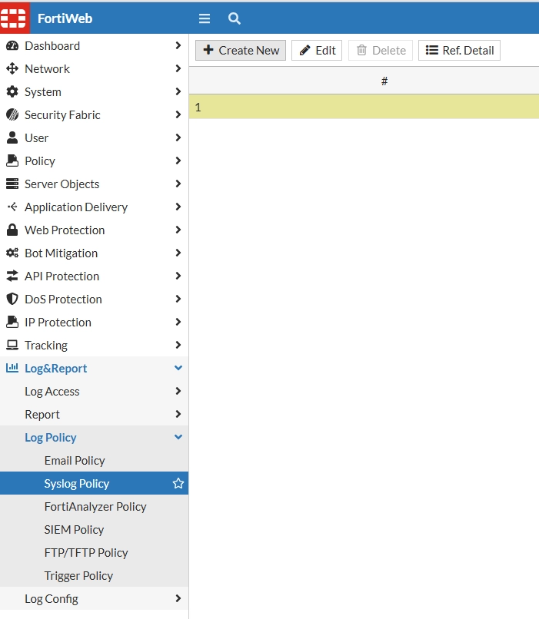This screenshot has height=619, width=539.
Task: Click the FortiWeb red logo icon
Action: 14,18
